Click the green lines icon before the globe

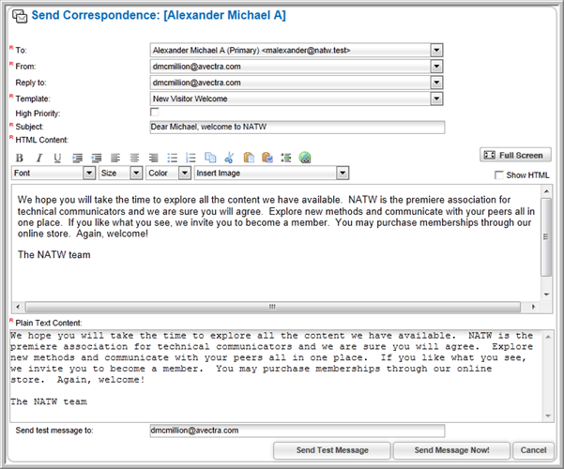286,158
